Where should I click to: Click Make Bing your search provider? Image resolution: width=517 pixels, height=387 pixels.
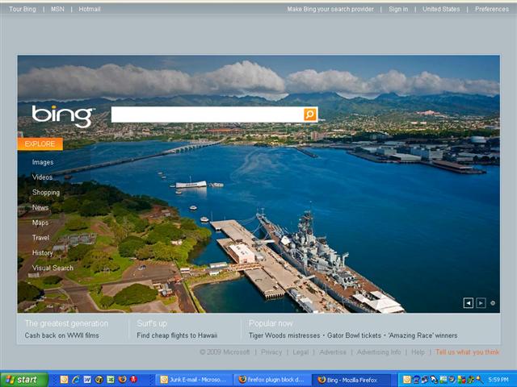(x=330, y=9)
